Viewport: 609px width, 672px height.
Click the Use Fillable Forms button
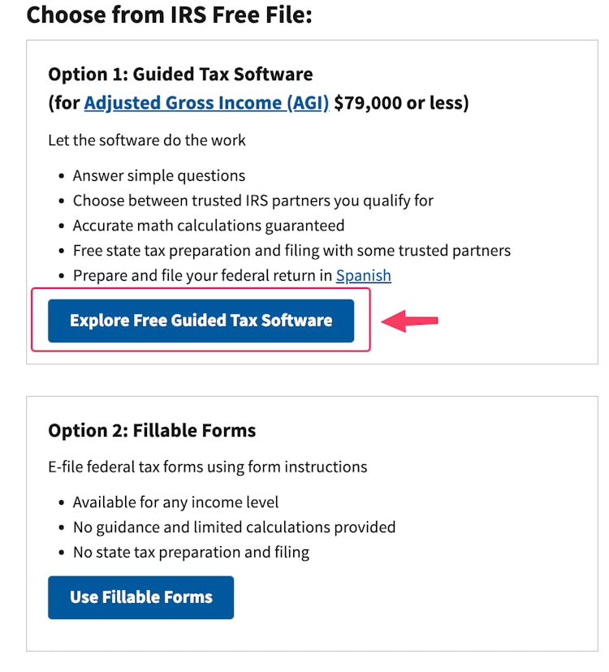[140, 597]
